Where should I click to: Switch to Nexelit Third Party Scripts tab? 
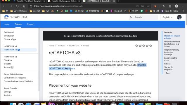[29, 1]
